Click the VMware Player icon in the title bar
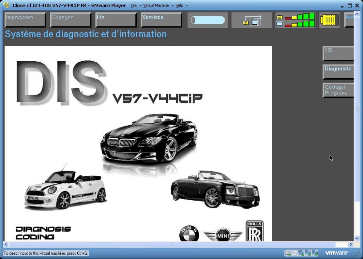This screenshot has height=259, width=363. click(x=6, y=5)
